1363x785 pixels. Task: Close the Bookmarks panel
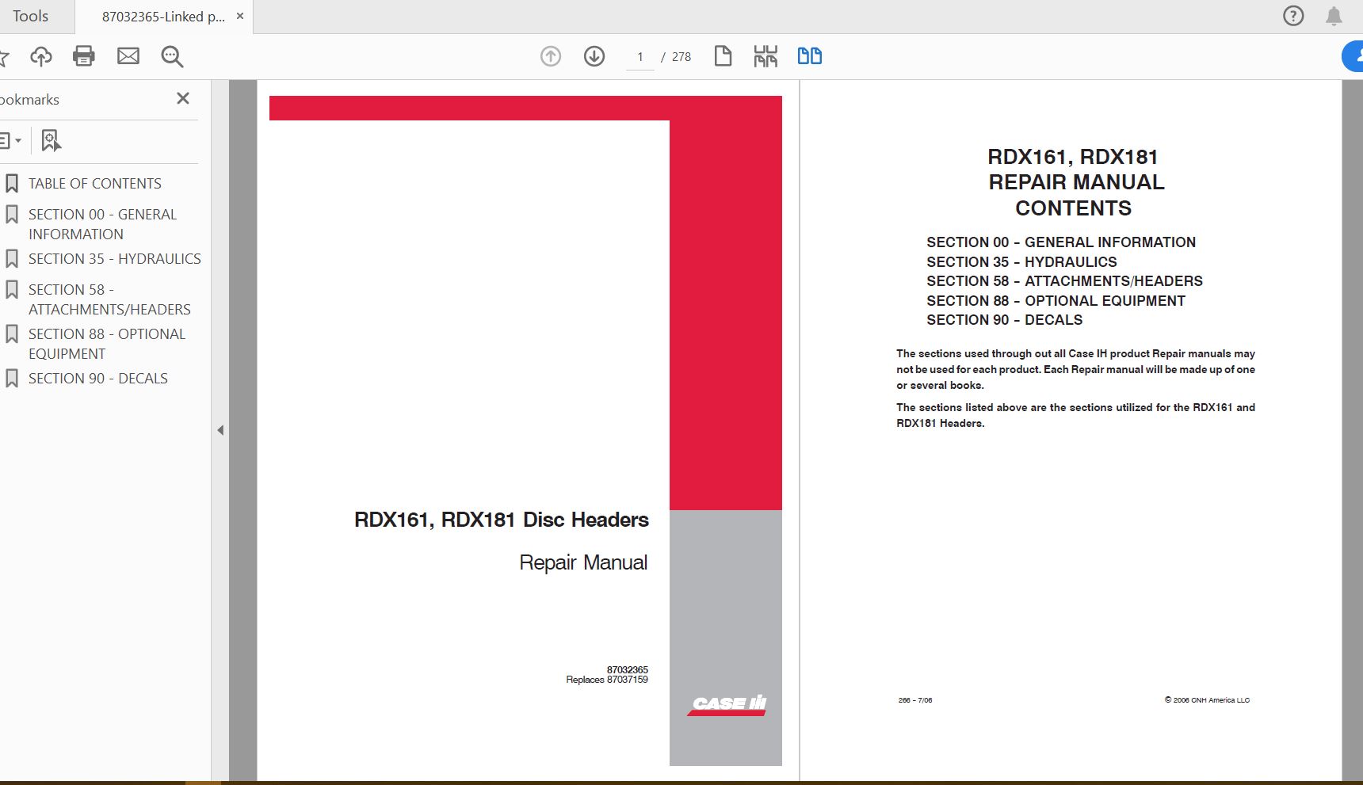coord(183,98)
